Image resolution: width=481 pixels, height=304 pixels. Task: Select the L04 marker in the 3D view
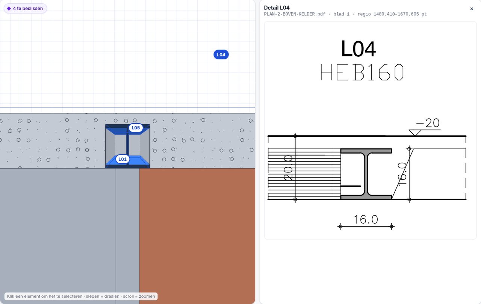221,54
